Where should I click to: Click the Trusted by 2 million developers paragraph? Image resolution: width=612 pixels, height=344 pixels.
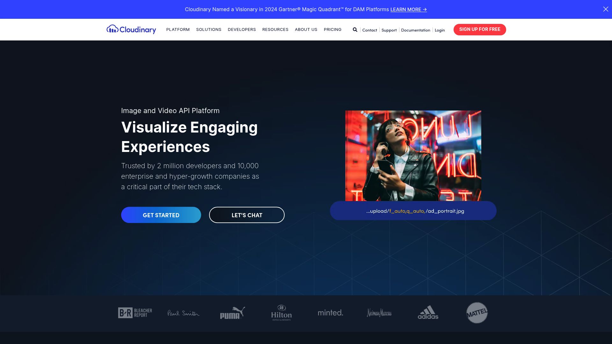click(x=190, y=176)
